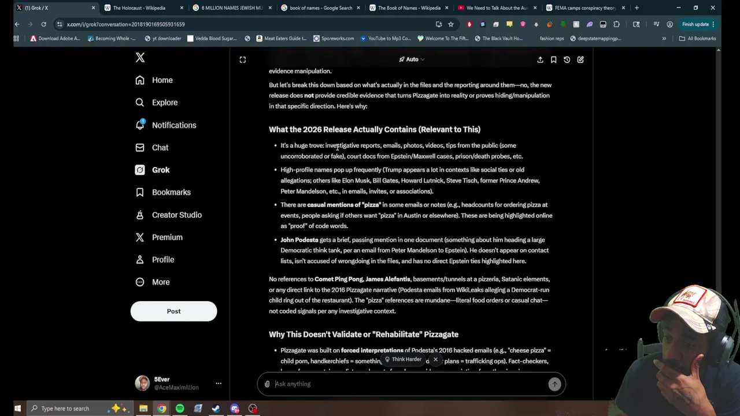Switch to The Book of Names Wikipedia tab
The width and height of the screenshot is (740, 416).
point(408,8)
